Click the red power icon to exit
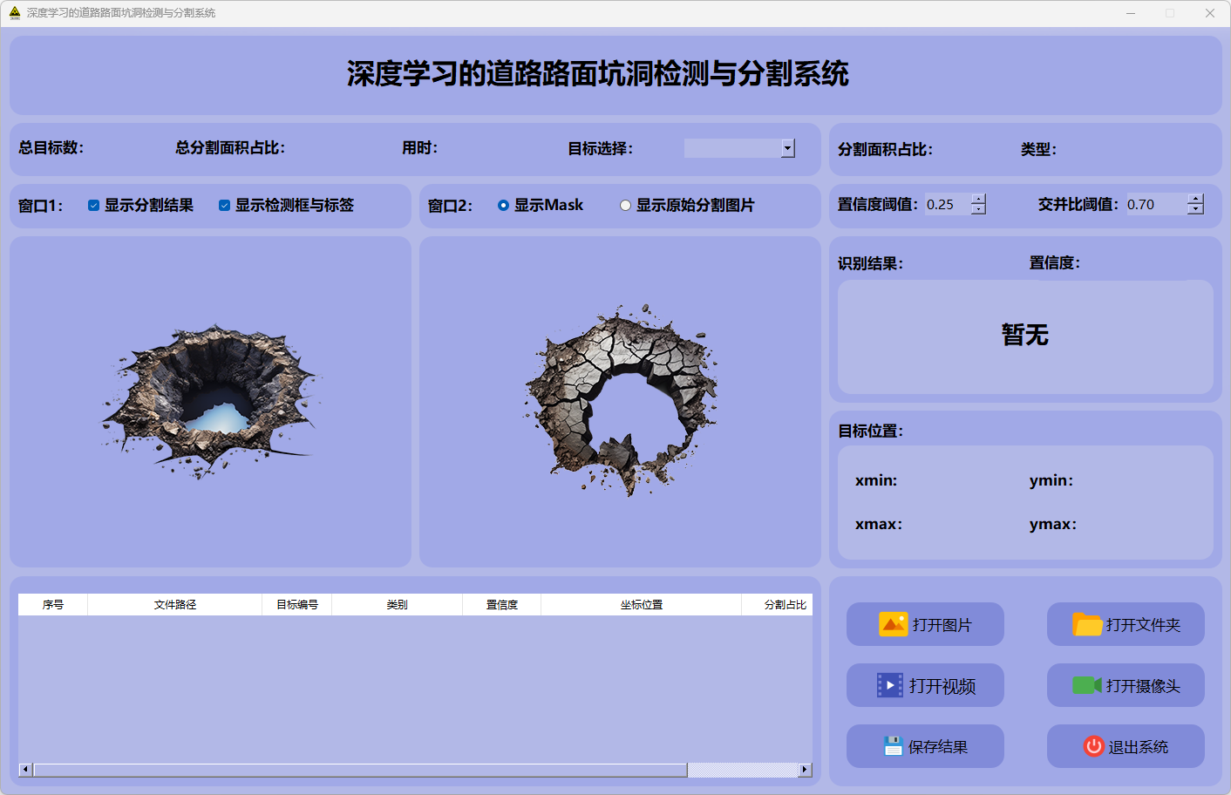Image resolution: width=1231 pixels, height=795 pixels. tap(1093, 746)
